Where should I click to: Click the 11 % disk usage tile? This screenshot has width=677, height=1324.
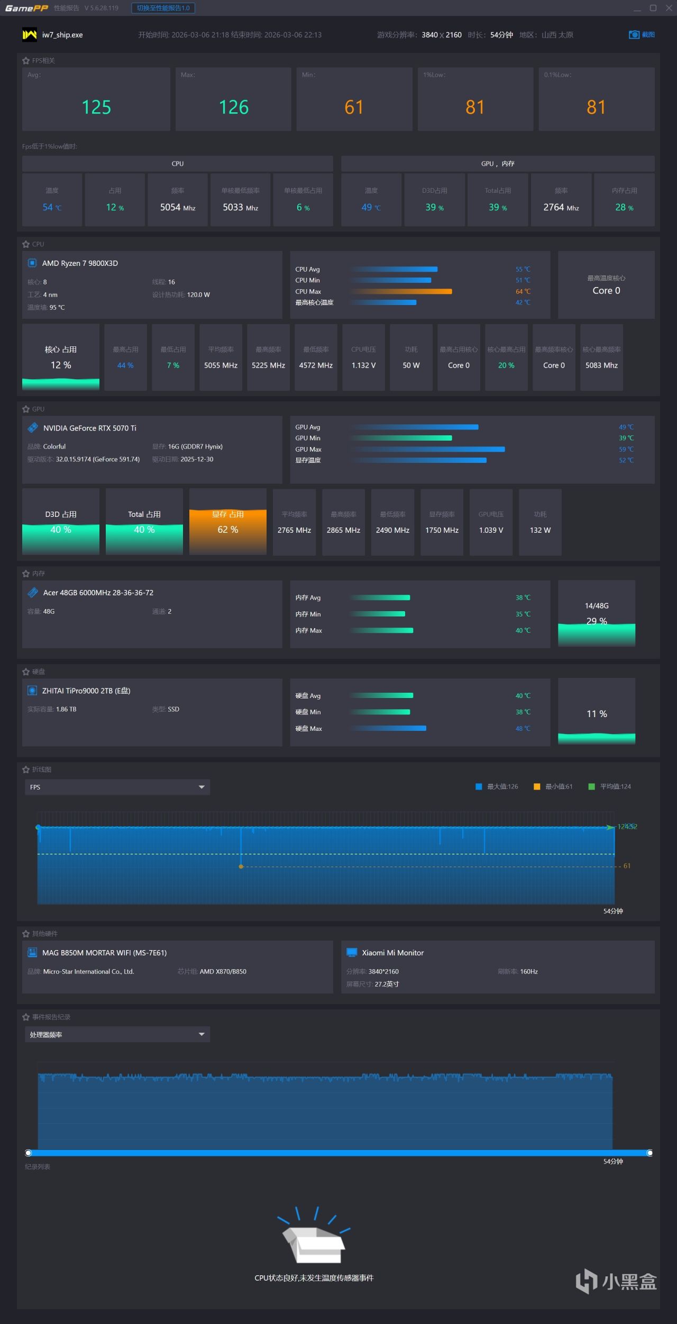(x=597, y=712)
